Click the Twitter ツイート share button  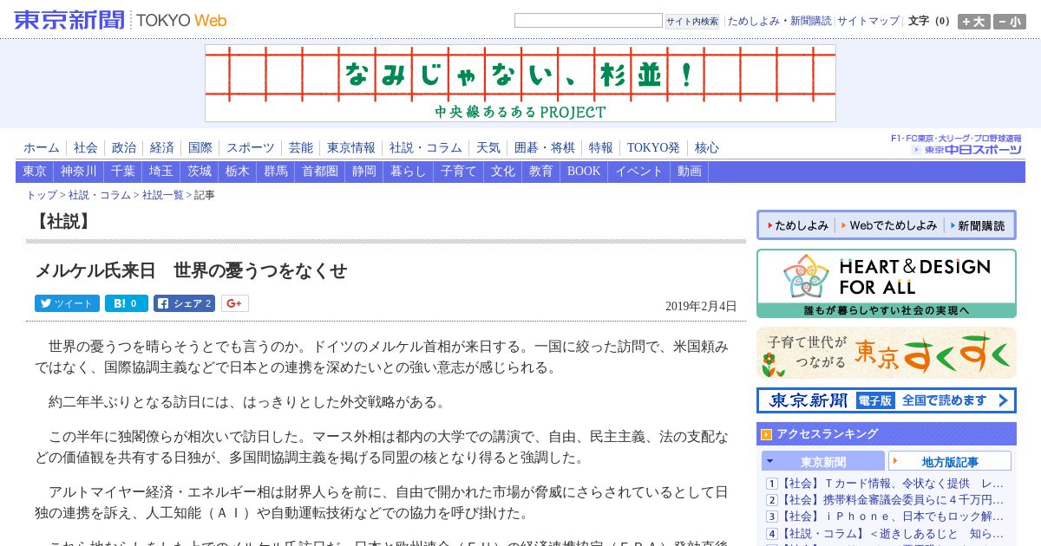(67, 303)
